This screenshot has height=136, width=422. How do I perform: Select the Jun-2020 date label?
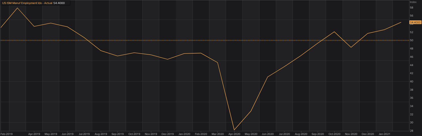pyautogui.click(x=268, y=134)
